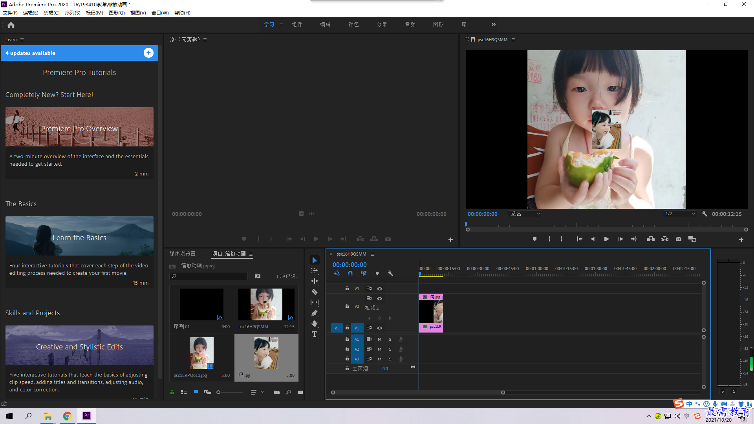Open 文件(F) menu

[x=10, y=13]
